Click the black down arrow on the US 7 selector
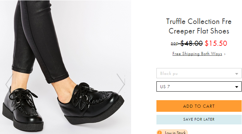 tap(237, 87)
